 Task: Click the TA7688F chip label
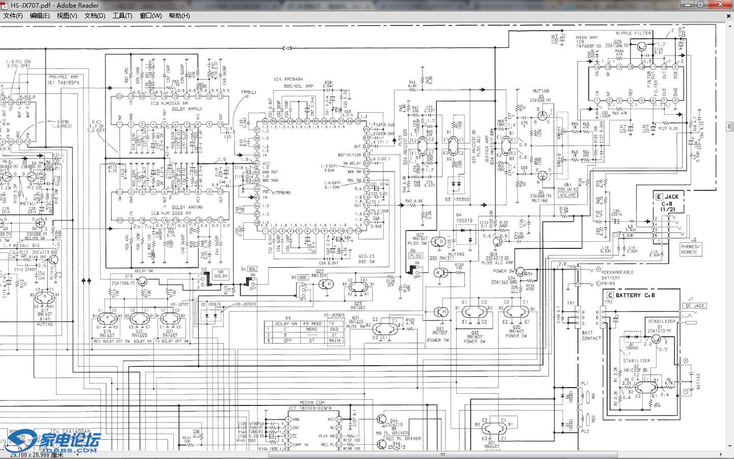click(588, 46)
